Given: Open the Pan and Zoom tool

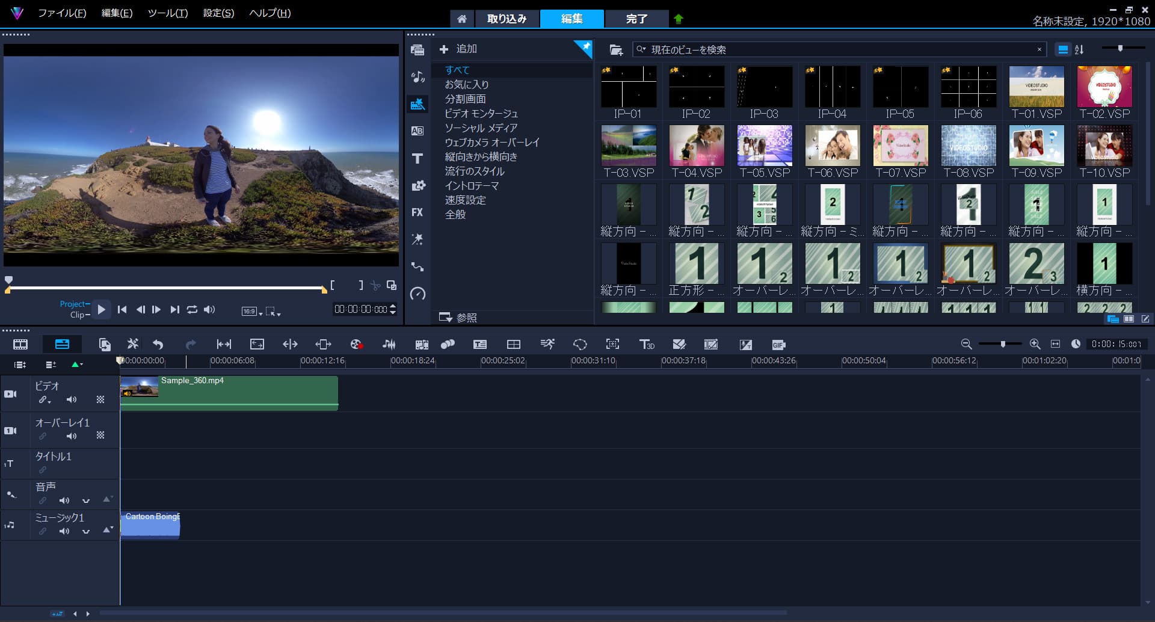Looking at the screenshot, I should [x=612, y=344].
